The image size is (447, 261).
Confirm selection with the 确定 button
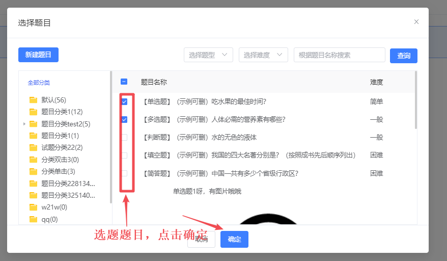point(234,239)
